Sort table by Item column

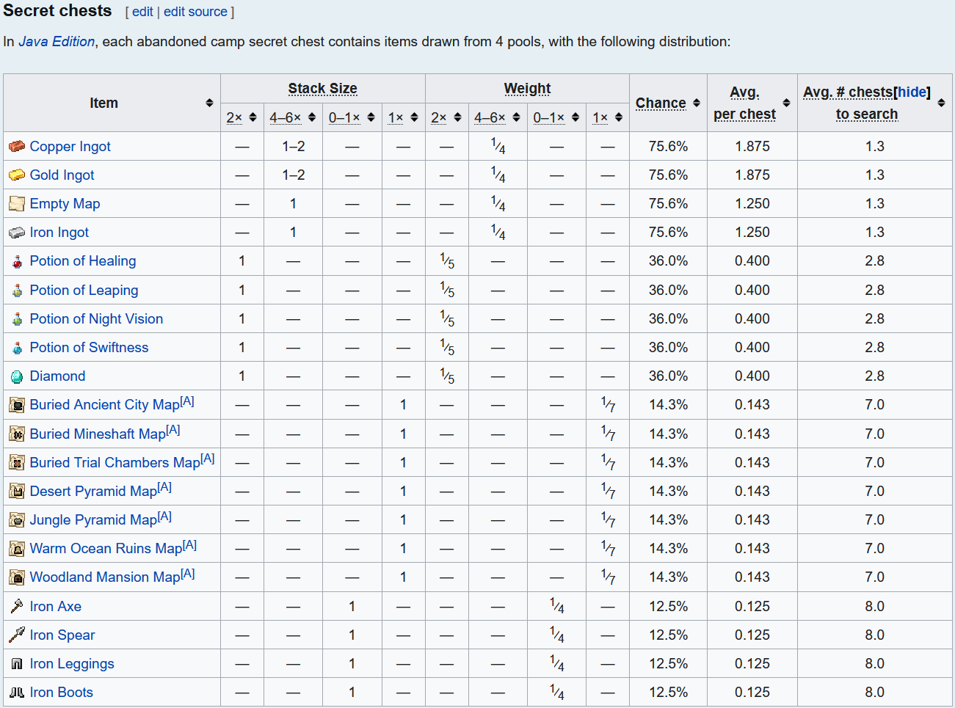(x=209, y=103)
